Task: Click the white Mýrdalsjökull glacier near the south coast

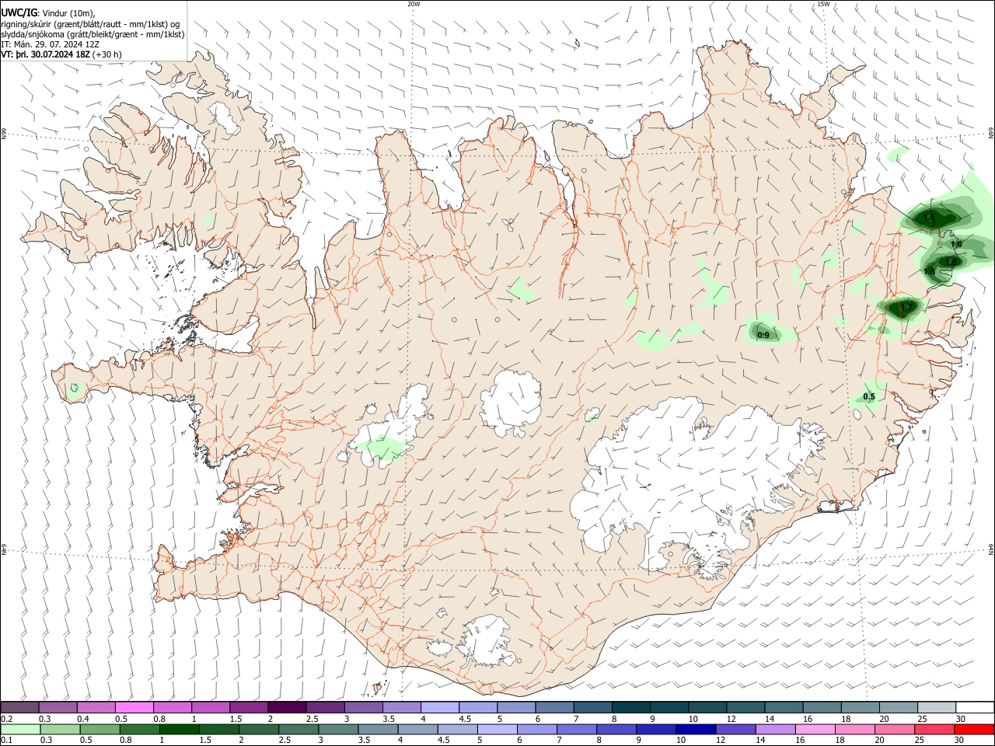Action: [x=487, y=642]
